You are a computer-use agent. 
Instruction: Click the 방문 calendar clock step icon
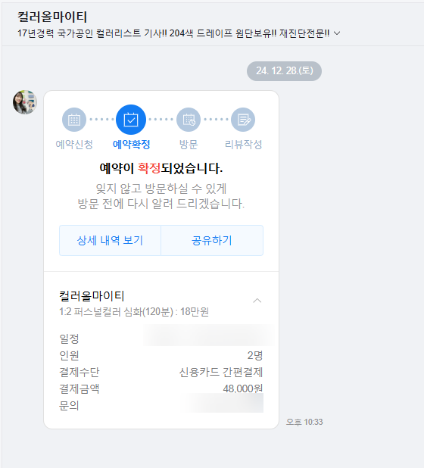pos(189,120)
